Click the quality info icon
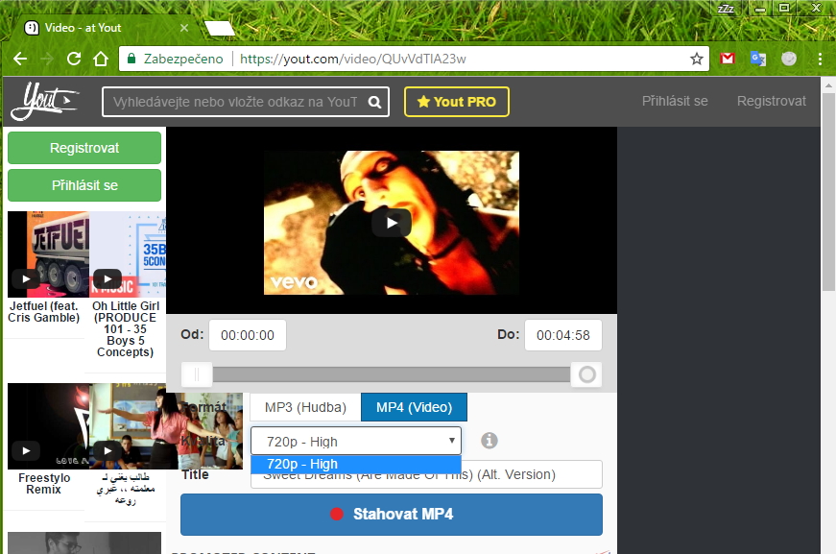 490,441
